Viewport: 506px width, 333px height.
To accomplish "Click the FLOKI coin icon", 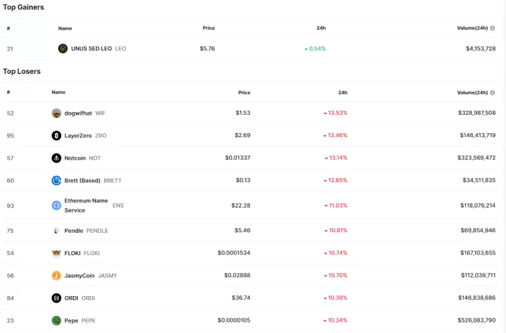I will pos(57,253).
